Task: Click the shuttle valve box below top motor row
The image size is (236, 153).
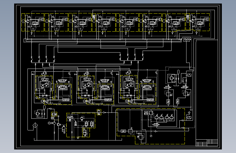Action: point(187,40)
